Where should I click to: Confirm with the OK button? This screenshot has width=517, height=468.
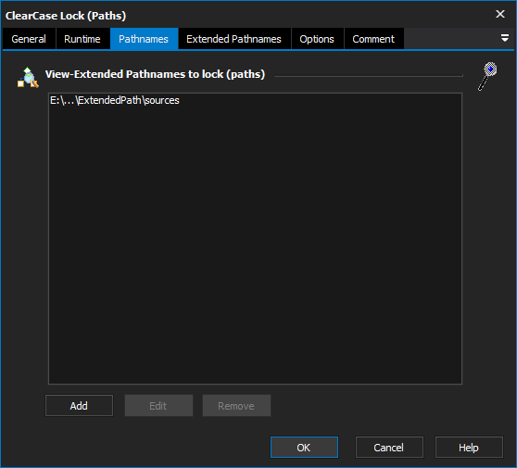pyautogui.click(x=304, y=448)
